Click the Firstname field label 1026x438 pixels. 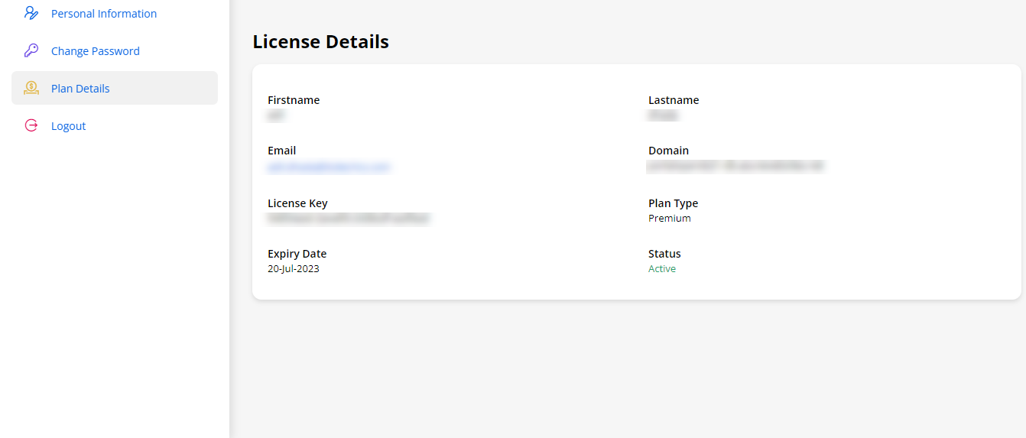tap(294, 100)
